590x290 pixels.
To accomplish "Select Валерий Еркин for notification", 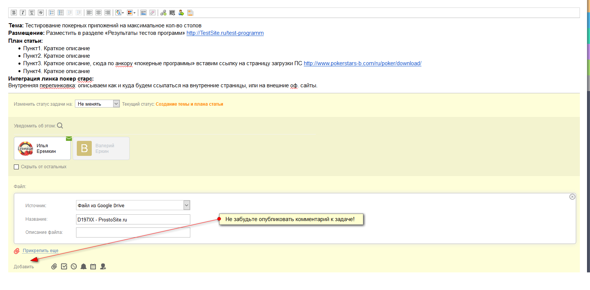I will (101, 148).
